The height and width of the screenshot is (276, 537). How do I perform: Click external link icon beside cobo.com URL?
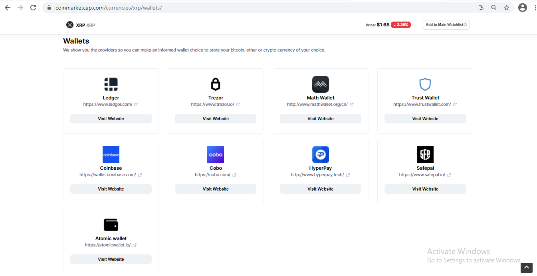(x=234, y=175)
